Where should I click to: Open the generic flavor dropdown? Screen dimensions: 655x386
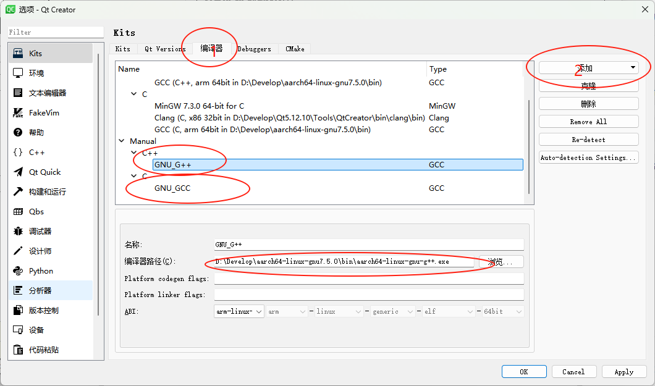392,311
